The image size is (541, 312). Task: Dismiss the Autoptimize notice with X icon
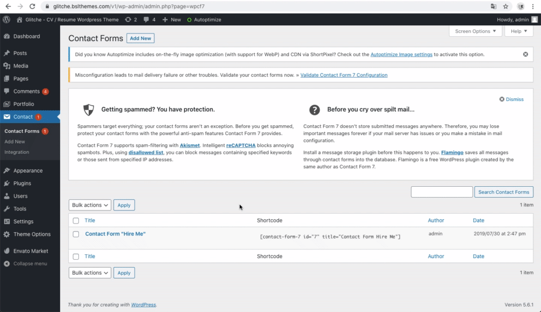525,55
